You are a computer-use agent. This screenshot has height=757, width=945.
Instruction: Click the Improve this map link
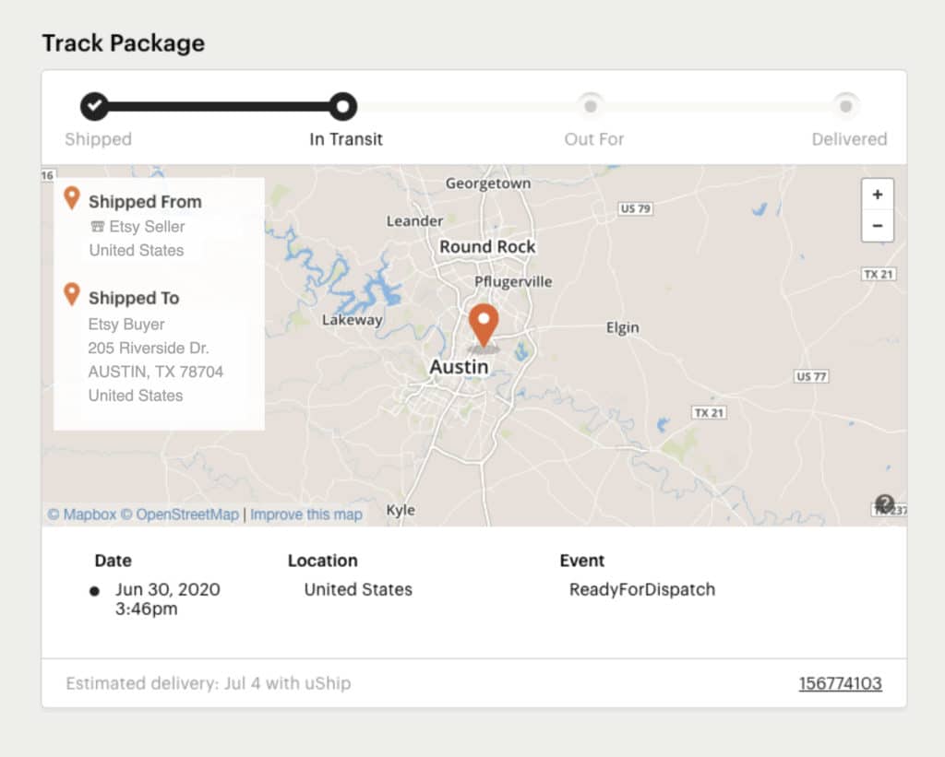pos(306,515)
